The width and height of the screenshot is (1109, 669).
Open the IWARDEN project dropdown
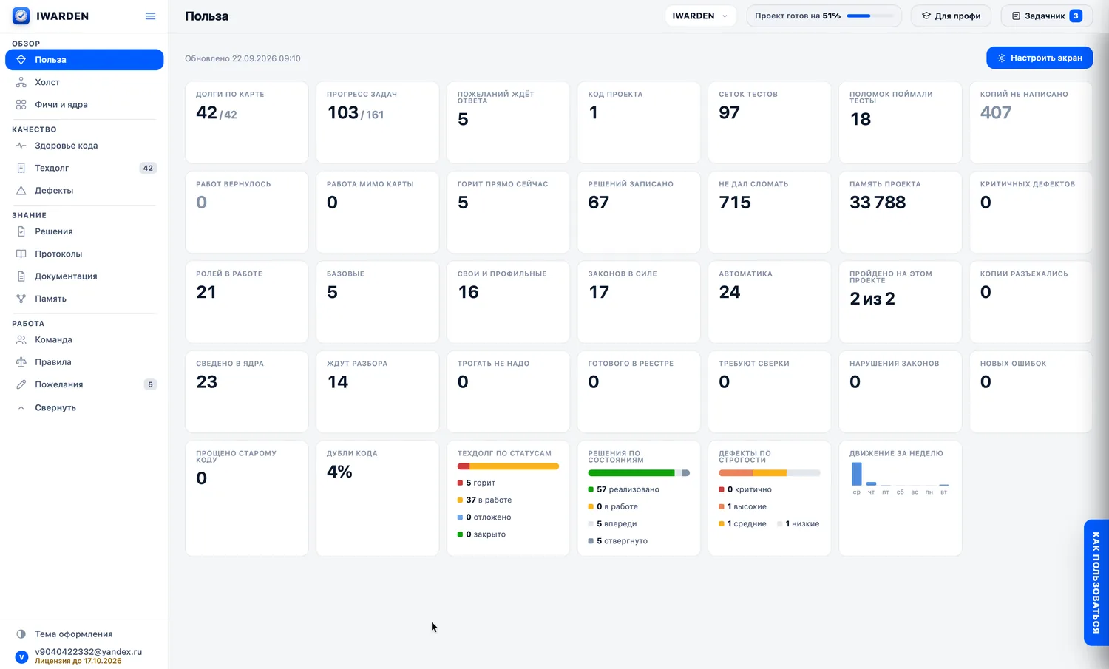[x=700, y=16]
